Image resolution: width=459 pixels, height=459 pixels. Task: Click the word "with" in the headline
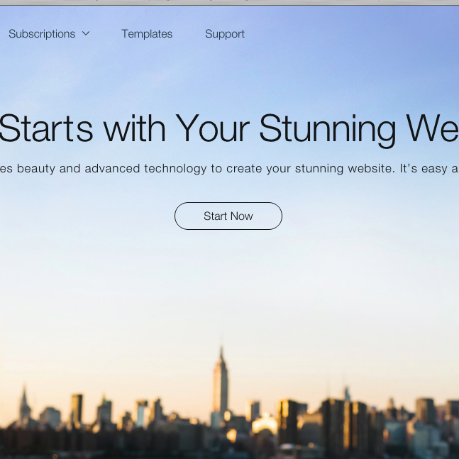click(x=135, y=128)
